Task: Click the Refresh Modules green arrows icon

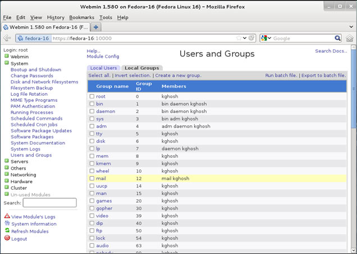Action: click(7, 231)
